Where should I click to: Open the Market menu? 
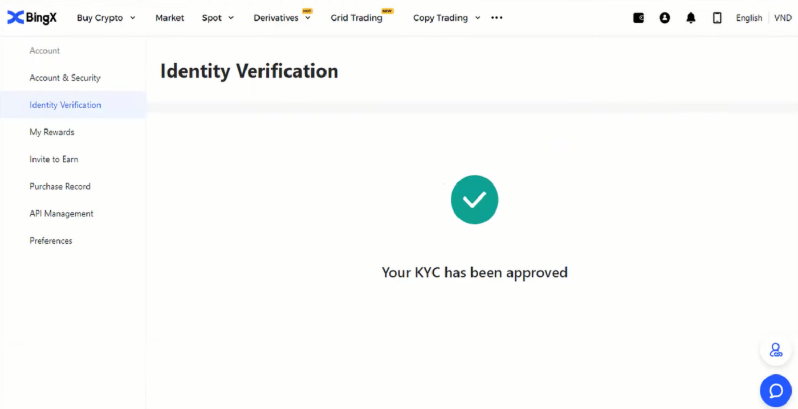[x=169, y=18]
